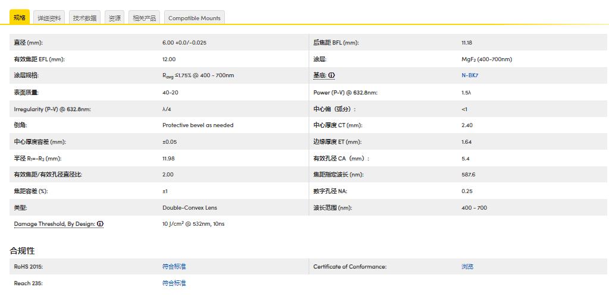Click the Double-Convex Lens type value
The width and height of the screenshot is (609, 300).
tap(190, 208)
